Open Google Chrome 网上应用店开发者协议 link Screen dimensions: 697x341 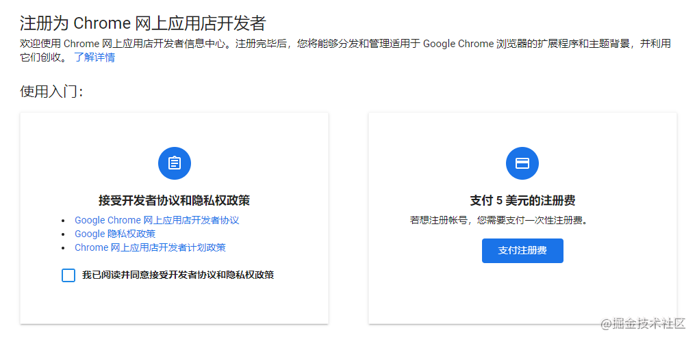coord(157,220)
